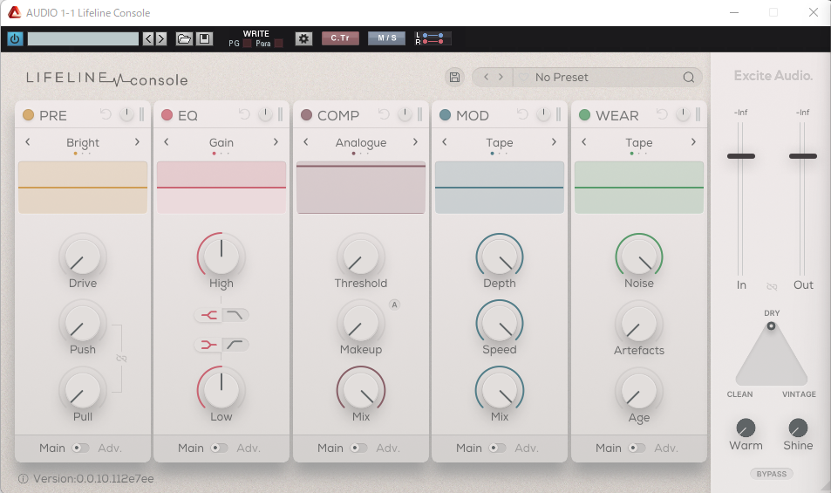Toggle In/Out fader link icon

coord(772,286)
